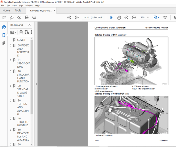The image size is (176, 147).
Task: Click the upload to cloud icon
Action: coord(19,18)
